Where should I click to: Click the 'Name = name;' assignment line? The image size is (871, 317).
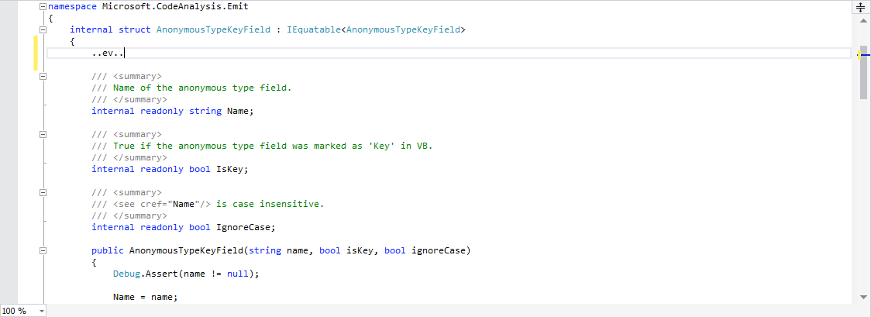point(146,298)
